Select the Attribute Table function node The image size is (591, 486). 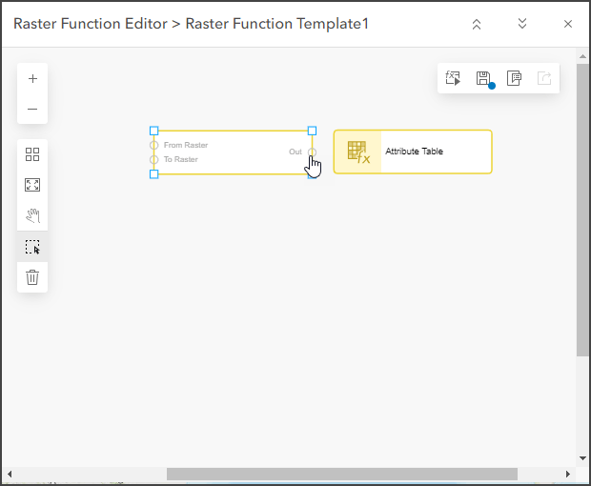[x=413, y=152]
